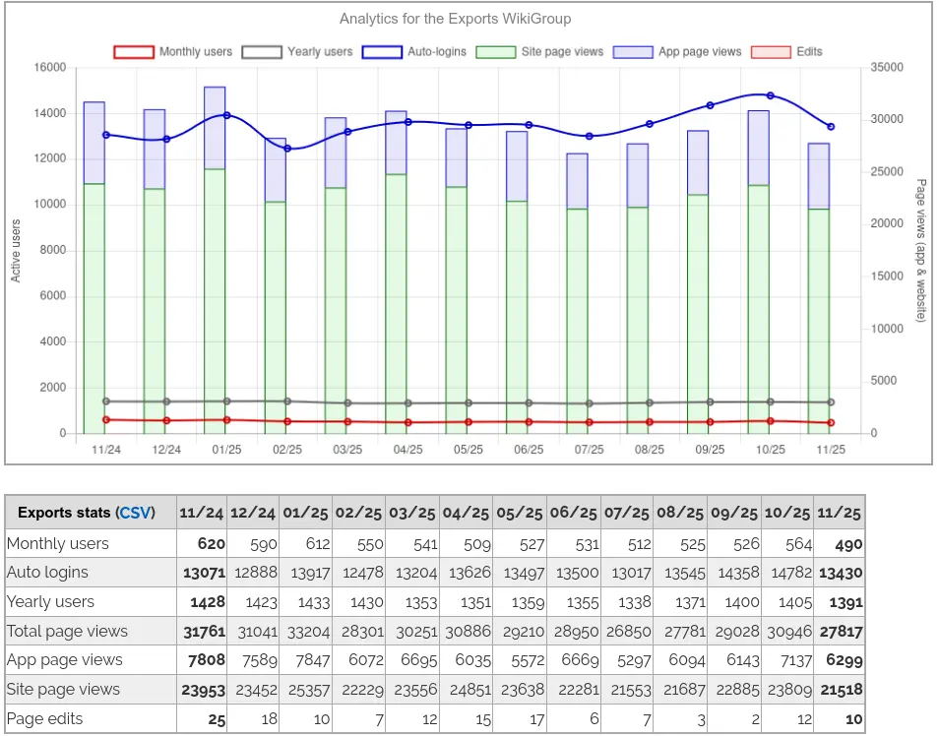
Task: Click the 11/24 column header in the table
Action: coord(202,513)
